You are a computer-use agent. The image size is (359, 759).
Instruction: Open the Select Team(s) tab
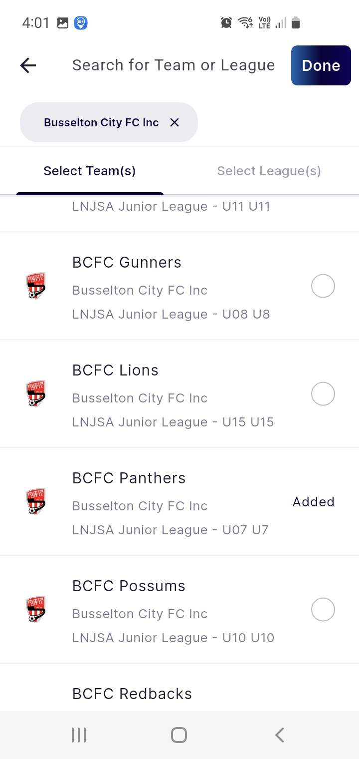(90, 171)
